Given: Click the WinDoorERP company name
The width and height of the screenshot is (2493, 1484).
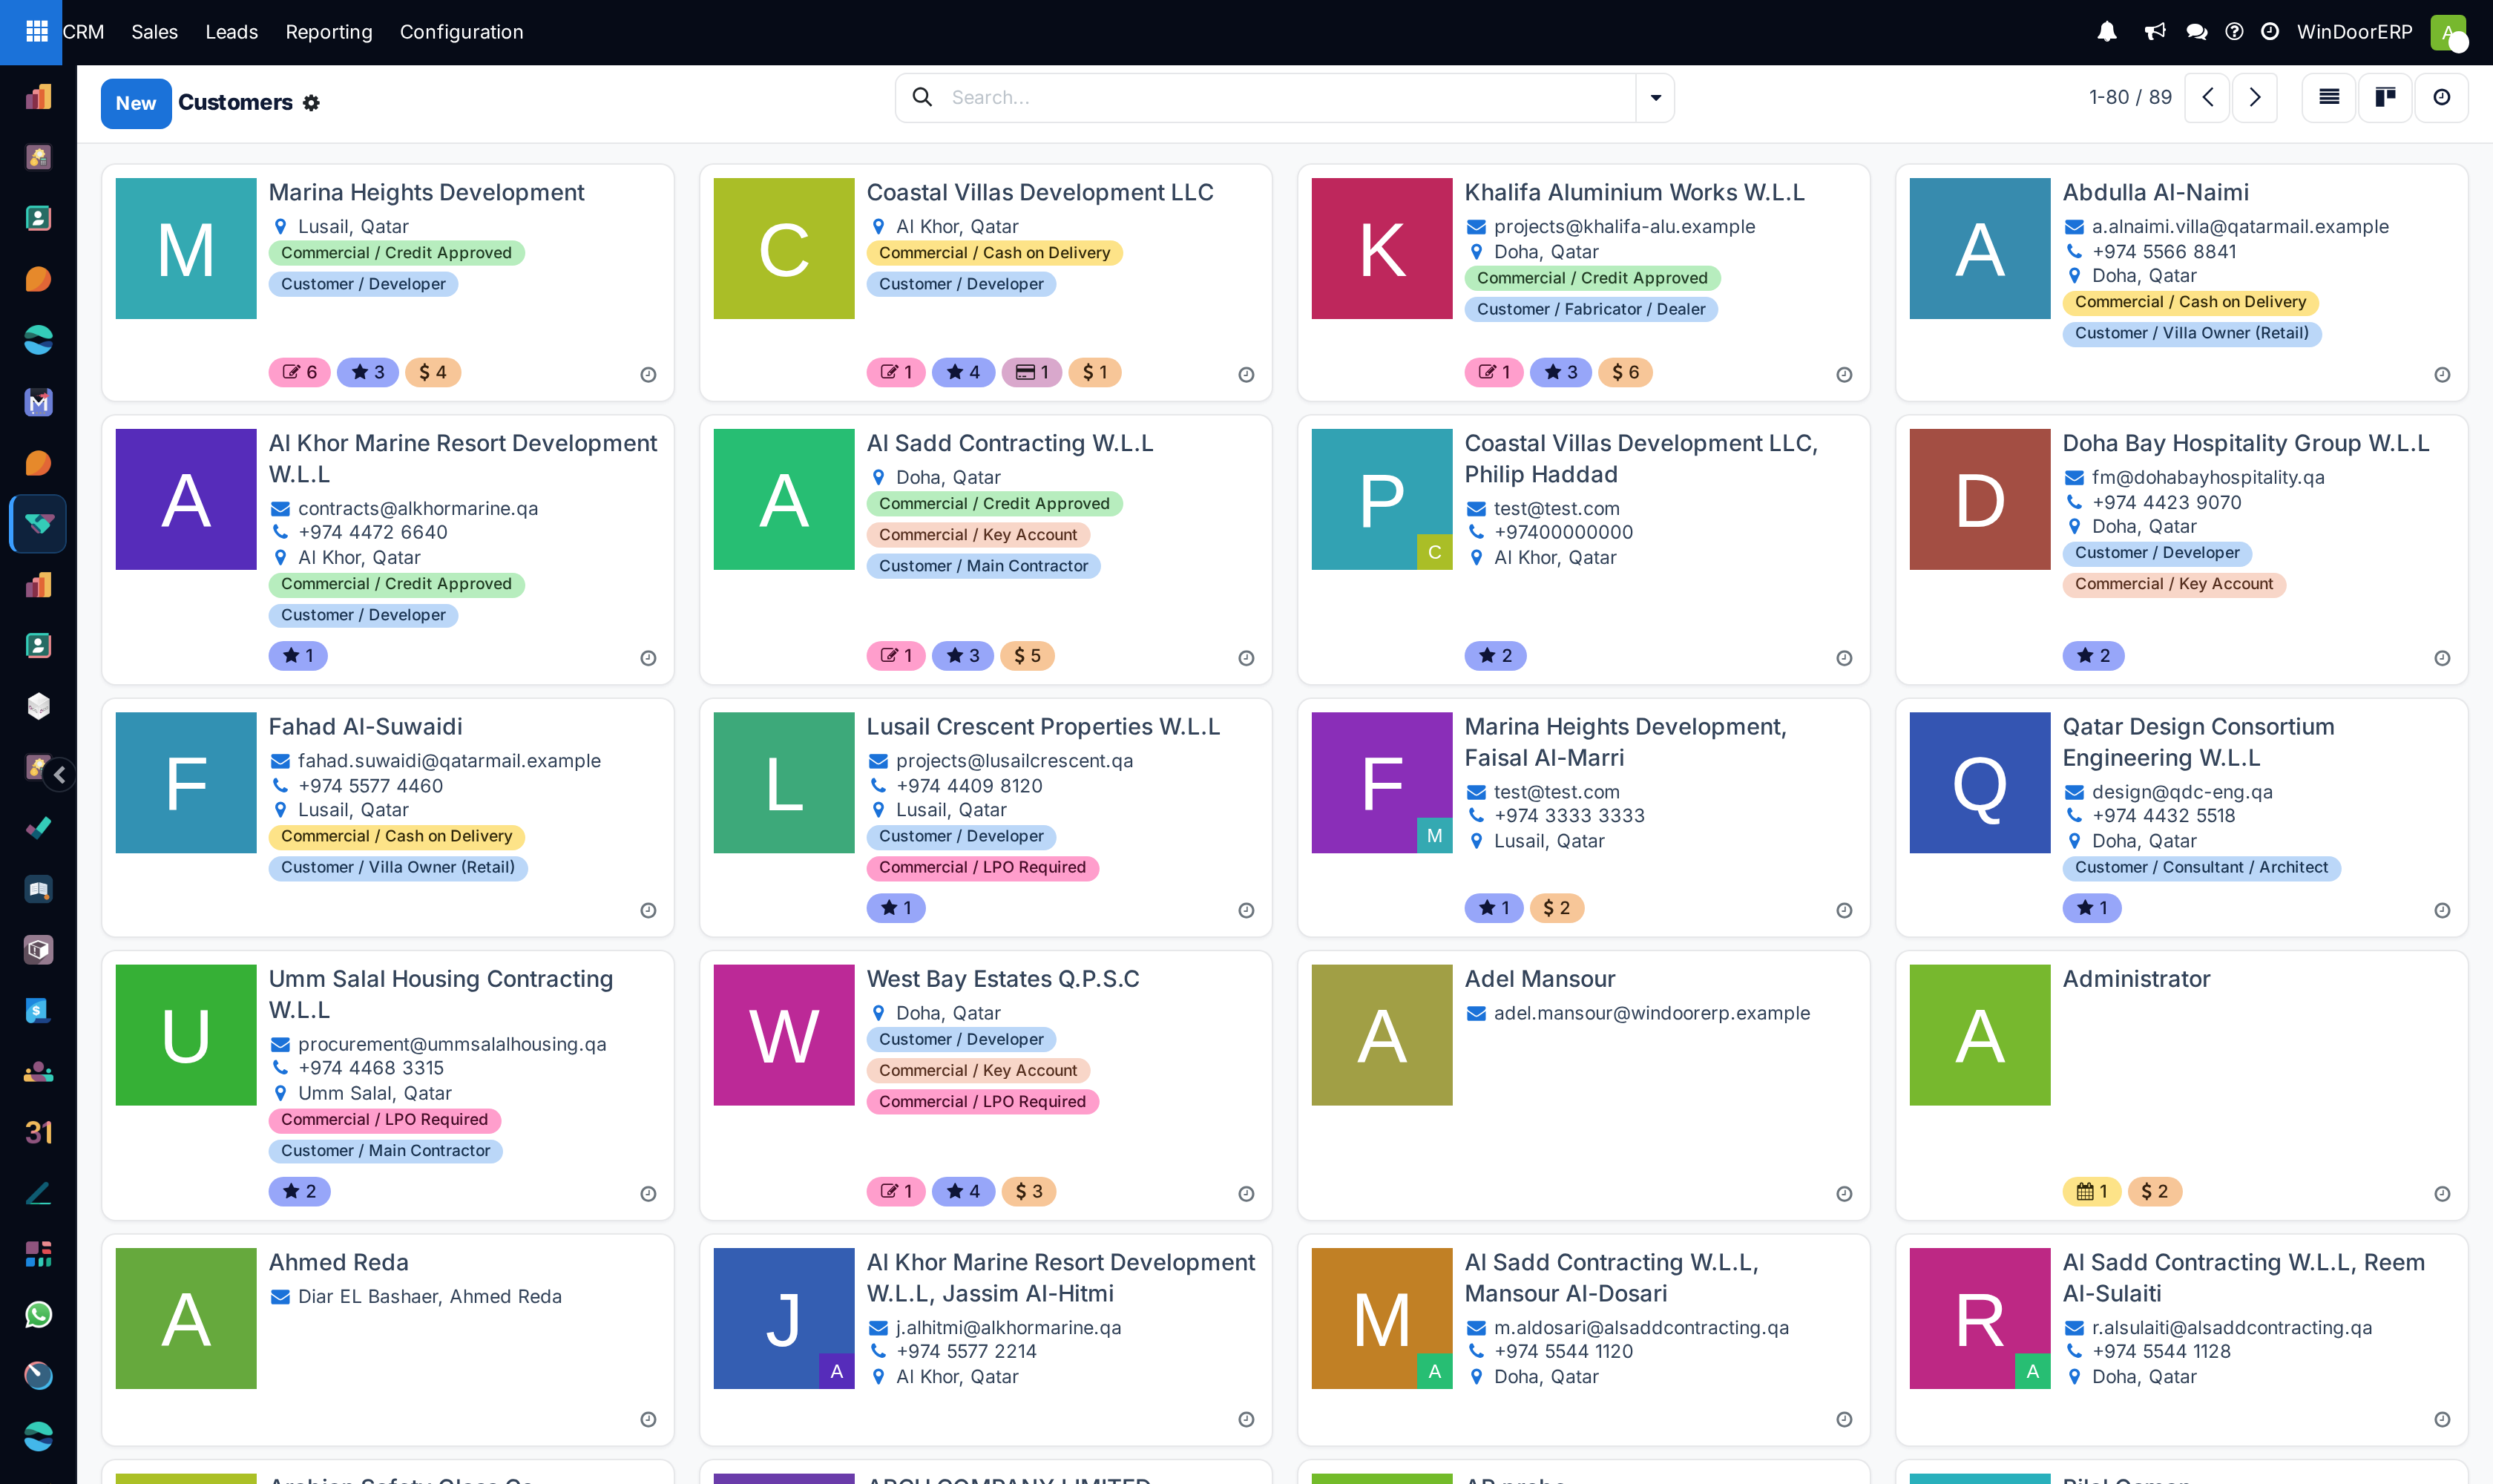Looking at the screenshot, I should tap(2354, 32).
